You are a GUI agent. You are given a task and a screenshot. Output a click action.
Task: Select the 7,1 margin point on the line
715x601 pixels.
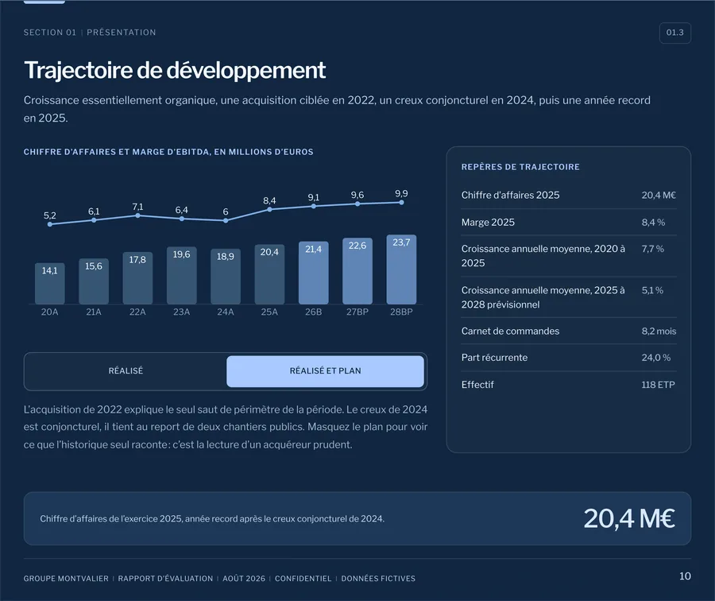pyautogui.click(x=137, y=215)
